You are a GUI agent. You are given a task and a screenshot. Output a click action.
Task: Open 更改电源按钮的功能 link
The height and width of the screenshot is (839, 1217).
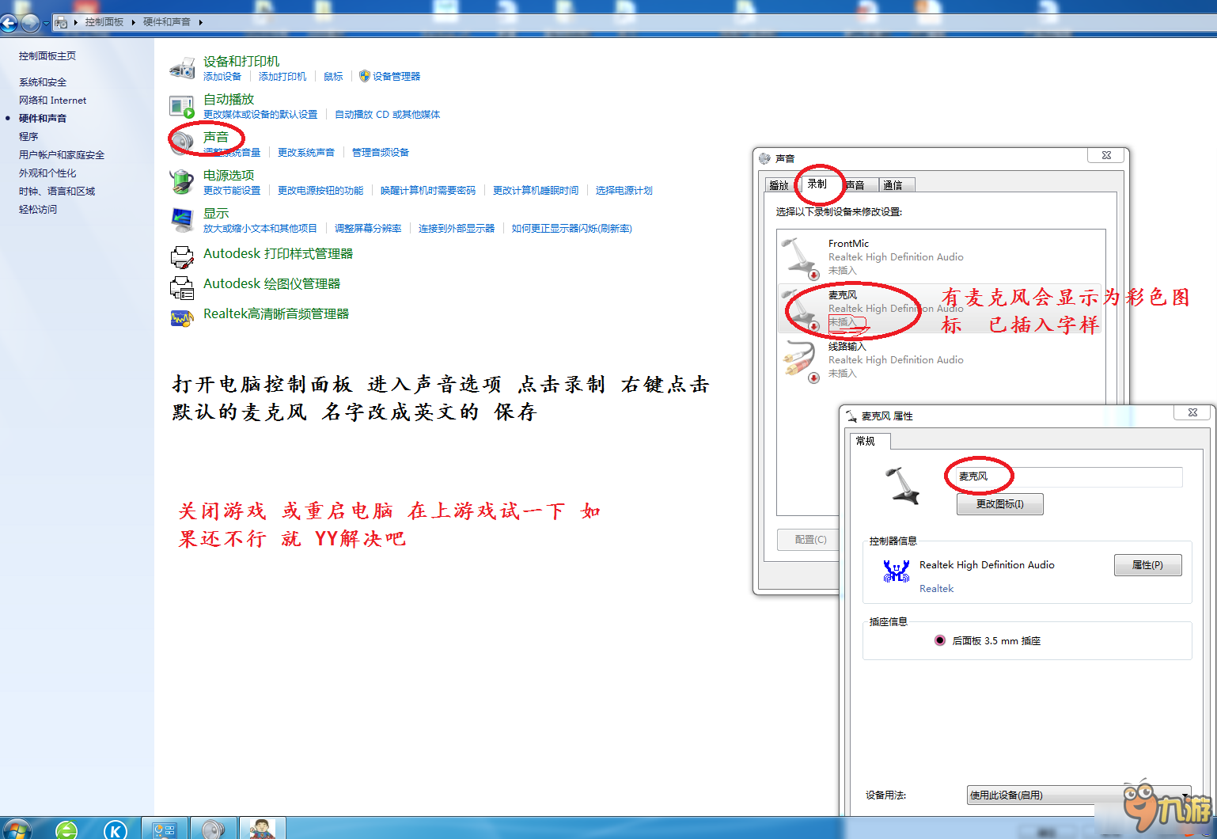point(320,191)
